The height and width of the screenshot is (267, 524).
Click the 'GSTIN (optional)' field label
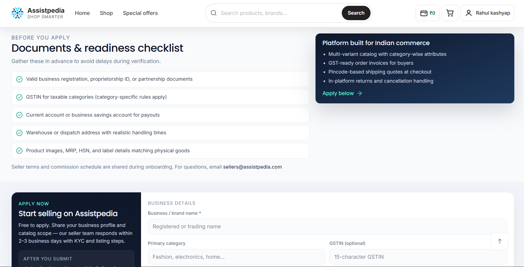pyautogui.click(x=347, y=243)
